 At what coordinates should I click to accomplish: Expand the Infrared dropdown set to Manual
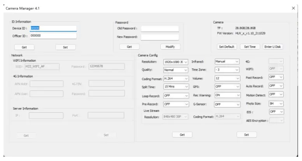[x=227, y=62]
